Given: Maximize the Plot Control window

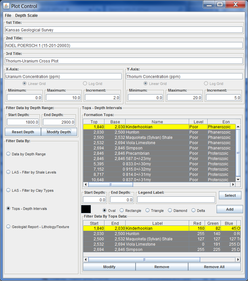Looking at the screenshot, I should tap(220, 4).
